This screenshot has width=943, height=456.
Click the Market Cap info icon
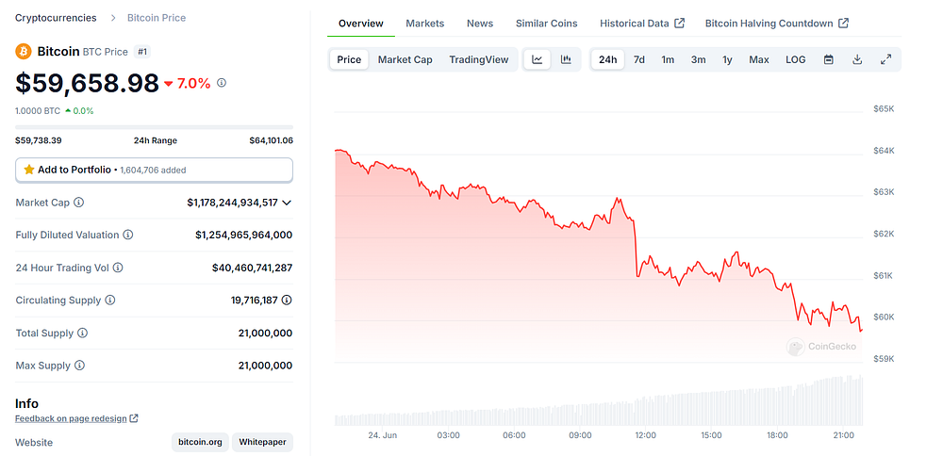pos(79,203)
